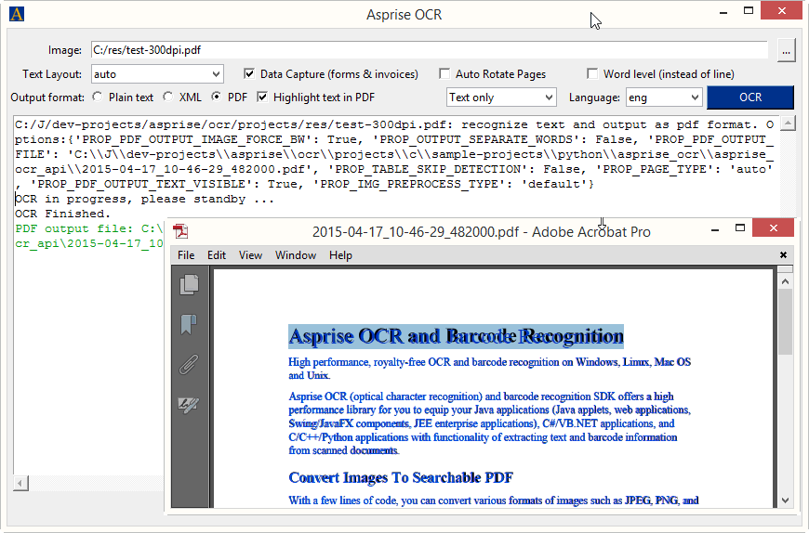809x533 pixels.
Task: Close the Adobe Acrobat Pro window
Action: tap(773, 227)
